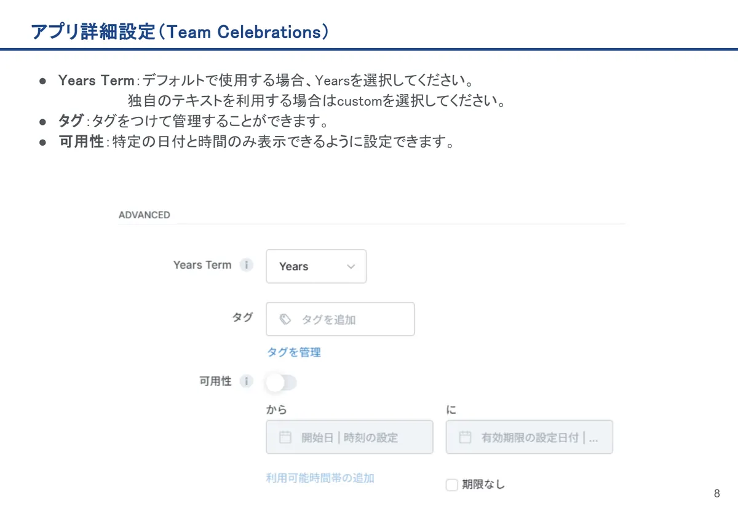Click page number 8
Viewport: 738px width, 522px height.
coord(717,494)
